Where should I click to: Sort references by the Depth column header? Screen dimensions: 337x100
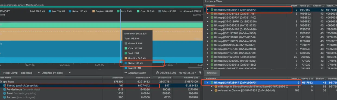tap(295, 79)
